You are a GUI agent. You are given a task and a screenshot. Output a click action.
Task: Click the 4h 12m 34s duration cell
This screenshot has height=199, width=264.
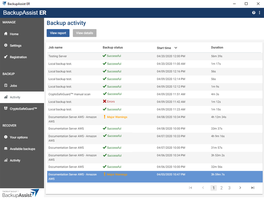(x=219, y=117)
